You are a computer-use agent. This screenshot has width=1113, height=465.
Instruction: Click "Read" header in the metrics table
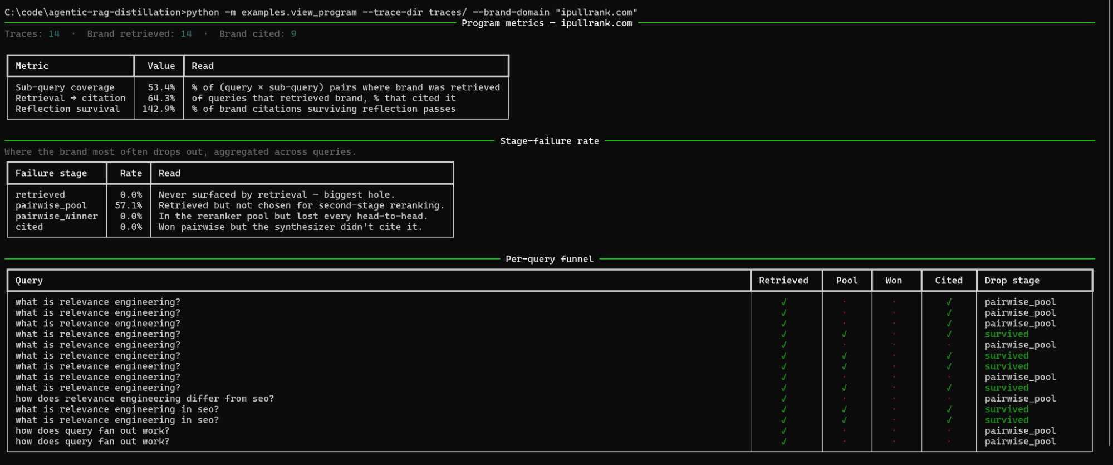tap(203, 66)
